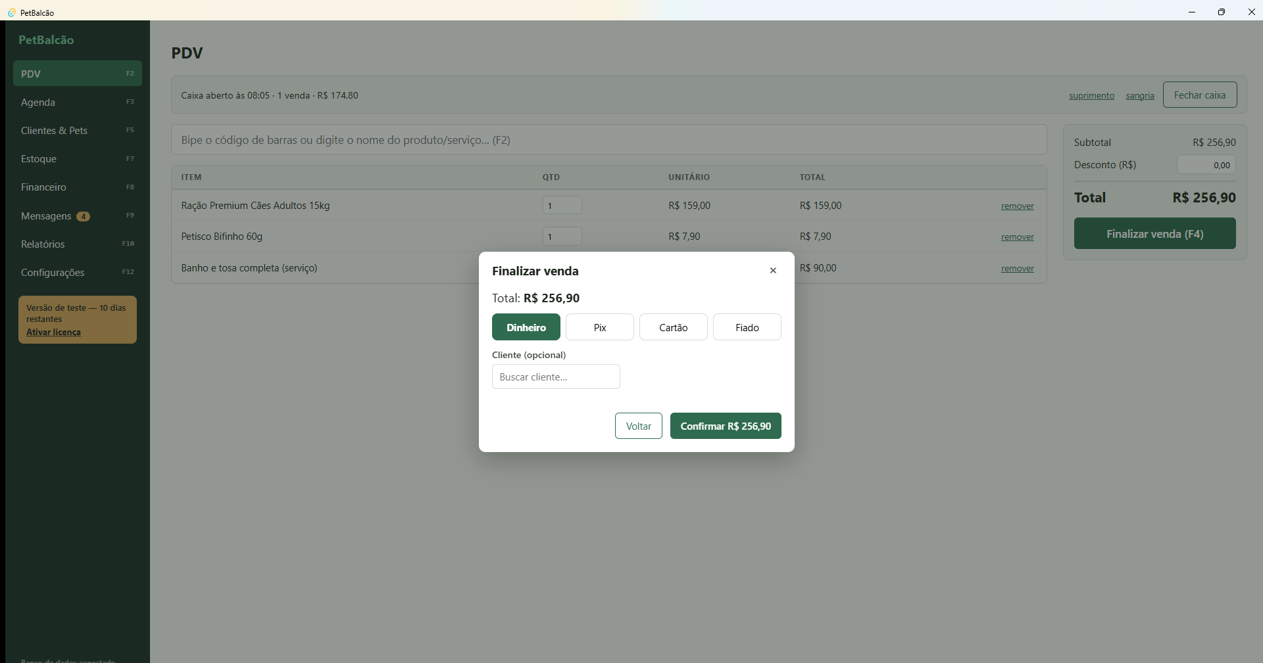Viewport: 1263px width, 663px height.
Task: Go back with the Voltar button
Action: pos(639,426)
